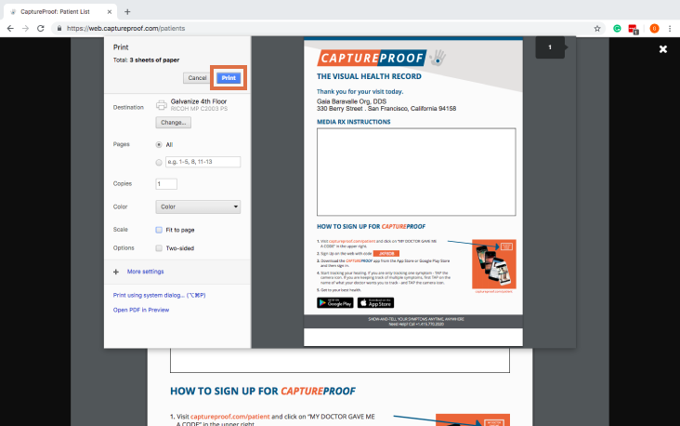Open the red extension icon with badge

pos(634,29)
